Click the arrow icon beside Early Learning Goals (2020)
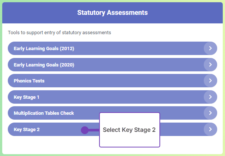This screenshot has width=225, height=156. [x=210, y=65]
